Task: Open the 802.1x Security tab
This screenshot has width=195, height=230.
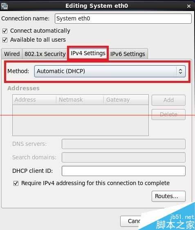Action: tap(45, 54)
